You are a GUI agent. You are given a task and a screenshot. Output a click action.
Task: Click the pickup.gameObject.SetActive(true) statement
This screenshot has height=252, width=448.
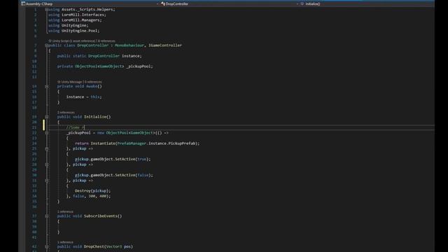coord(113,159)
